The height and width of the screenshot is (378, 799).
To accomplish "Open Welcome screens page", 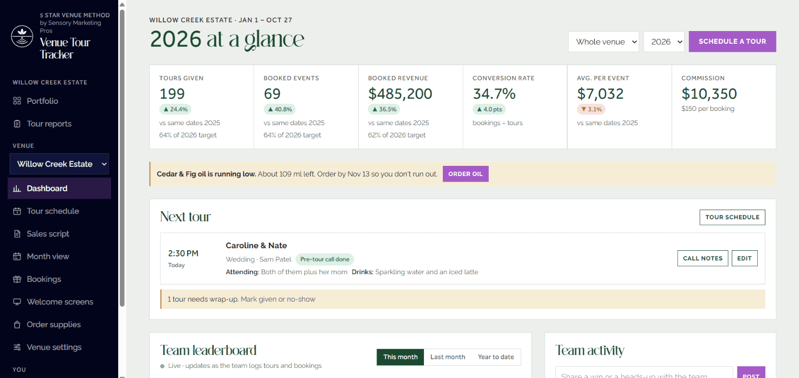I will (x=59, y=302).
